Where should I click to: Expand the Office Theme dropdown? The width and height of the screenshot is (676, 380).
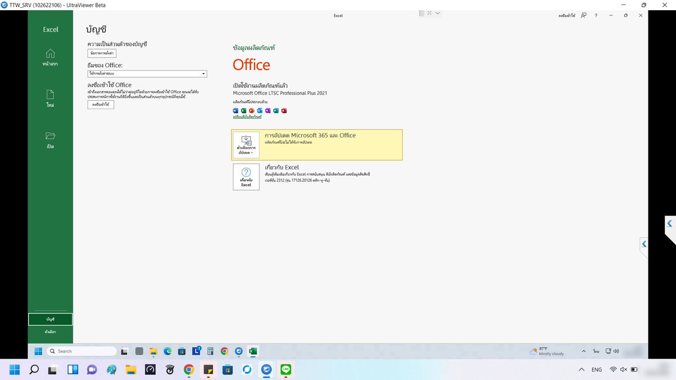point(147,74)
